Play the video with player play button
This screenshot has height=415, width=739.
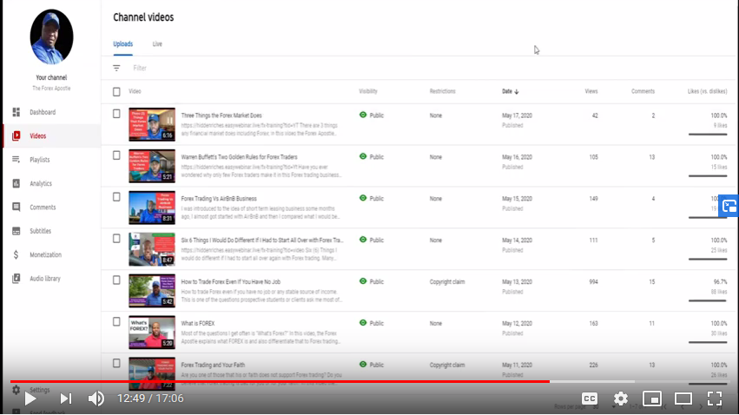pyautogui.click(x=30, y=399)
